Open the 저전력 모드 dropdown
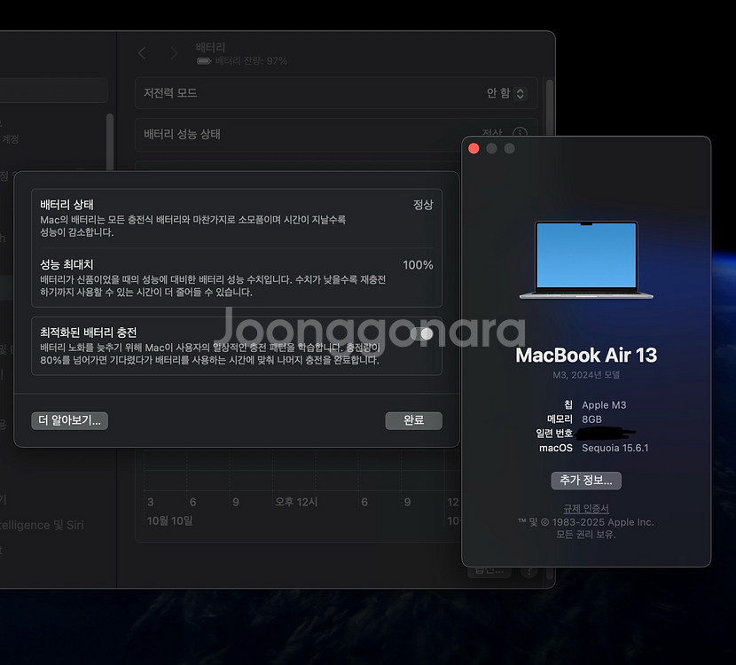736x665 pixels. pos(505,93)
